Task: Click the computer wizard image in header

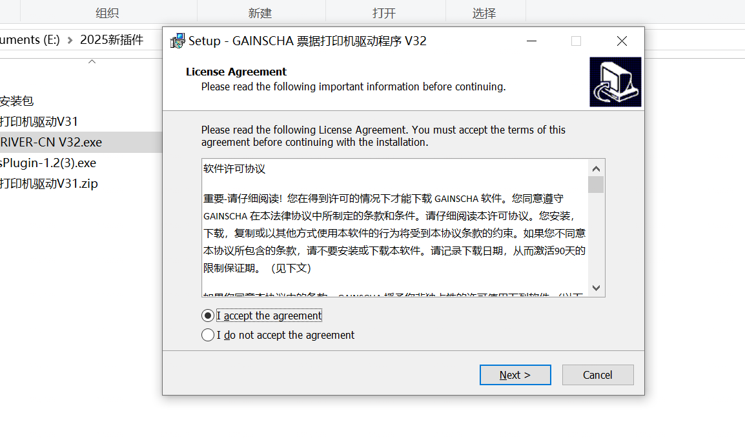Action: pos(615,82)
